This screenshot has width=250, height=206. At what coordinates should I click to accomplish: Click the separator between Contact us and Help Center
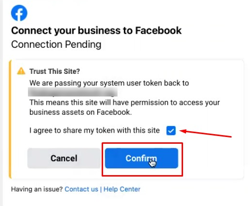pyautogui.click(x=101, y=189)
